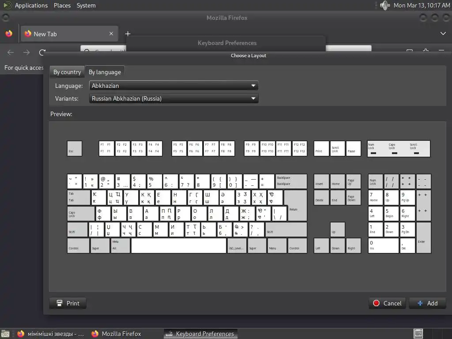This screenshot has width=452, height=339.
Task: Click the Caps Lock key in the preview
Action: (81, 214)
